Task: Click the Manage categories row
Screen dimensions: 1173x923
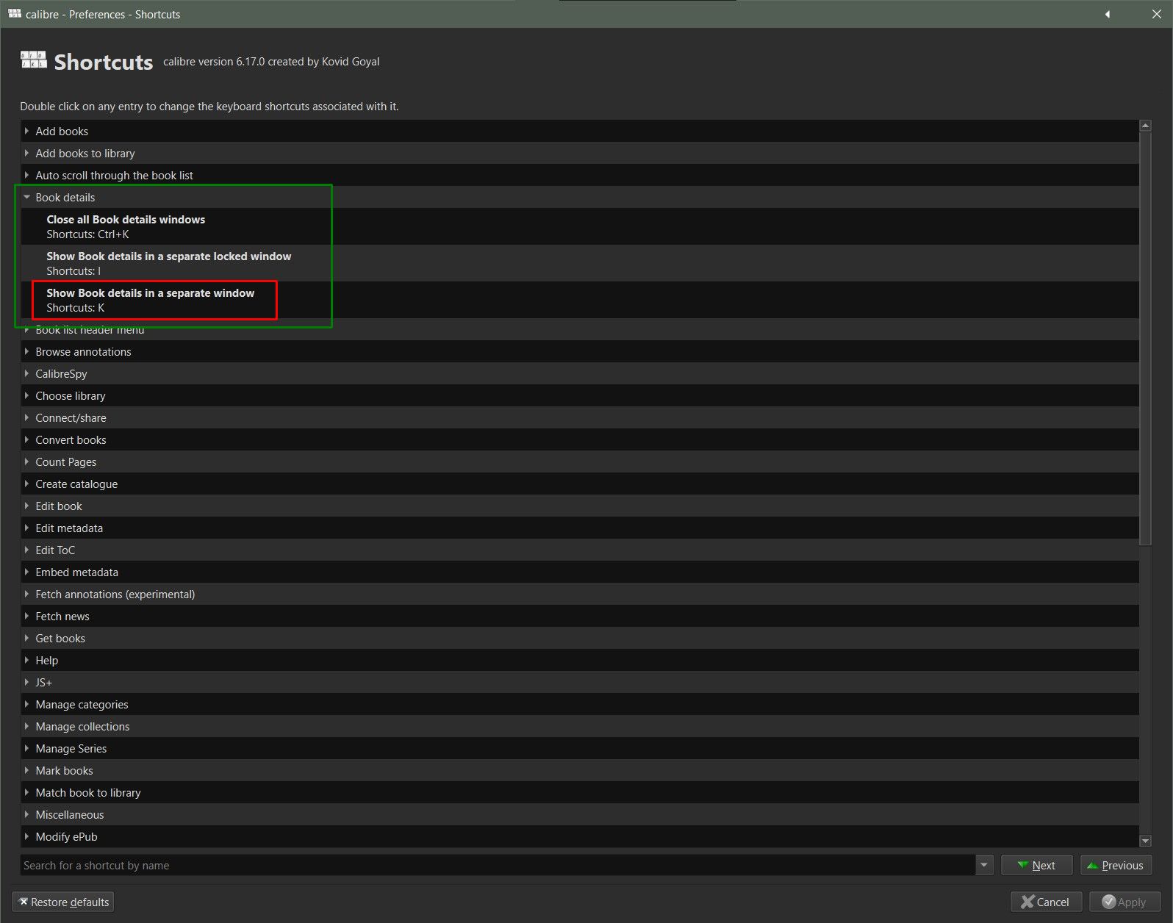Action: click(x=580, y=704)
